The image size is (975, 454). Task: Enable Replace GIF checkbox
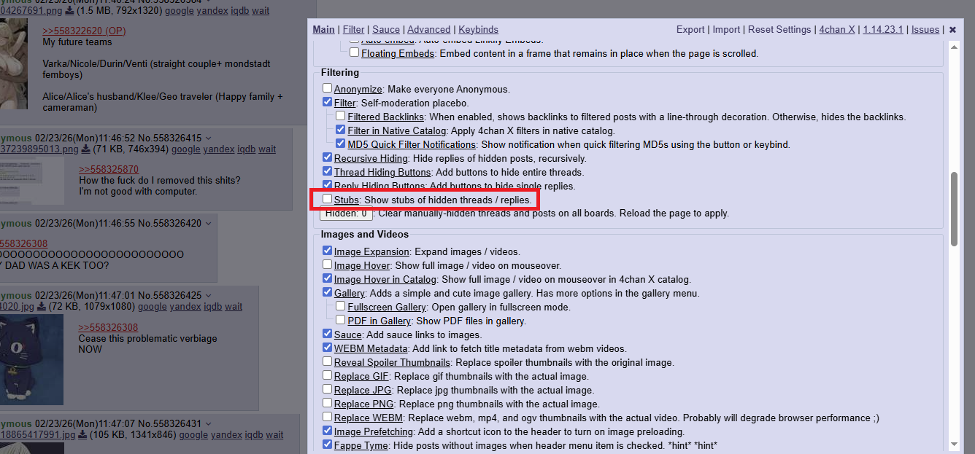(328, 376)
